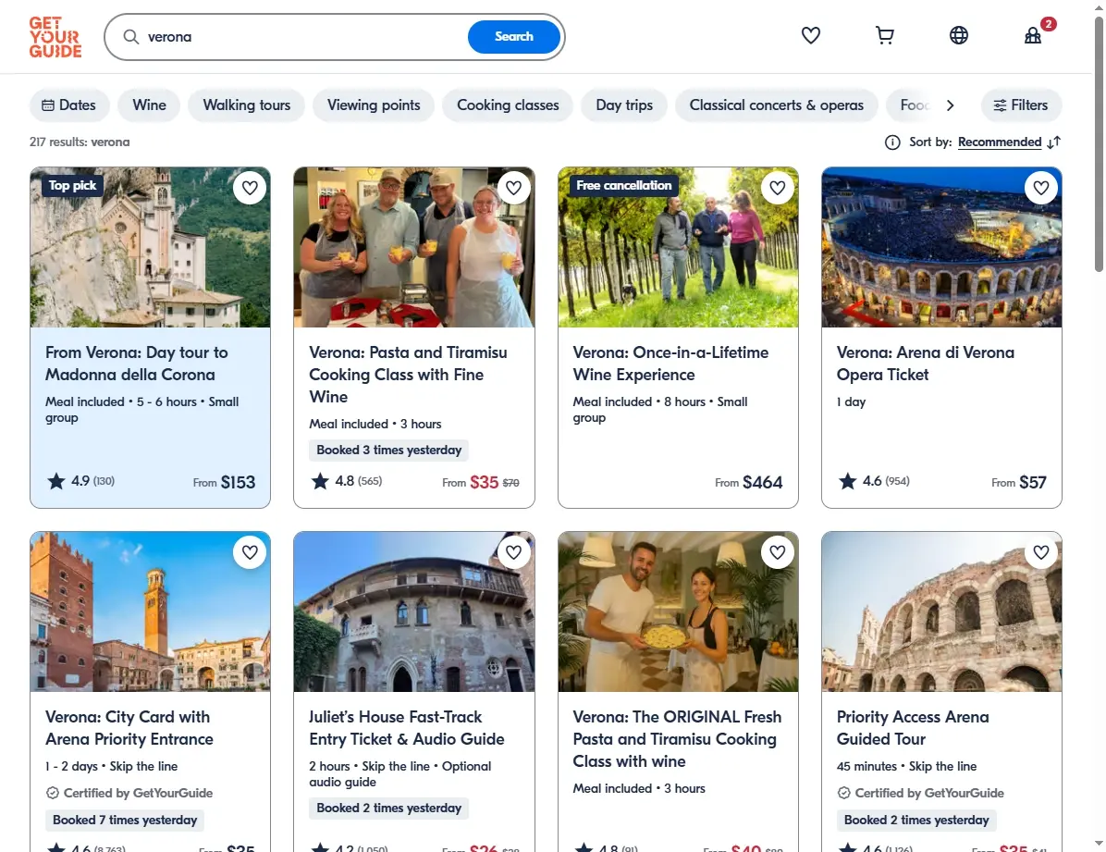Open the wishlist heart in header
Image resolution: width=1106 pixels, height=852 pixels.
[x=810, y=35]
